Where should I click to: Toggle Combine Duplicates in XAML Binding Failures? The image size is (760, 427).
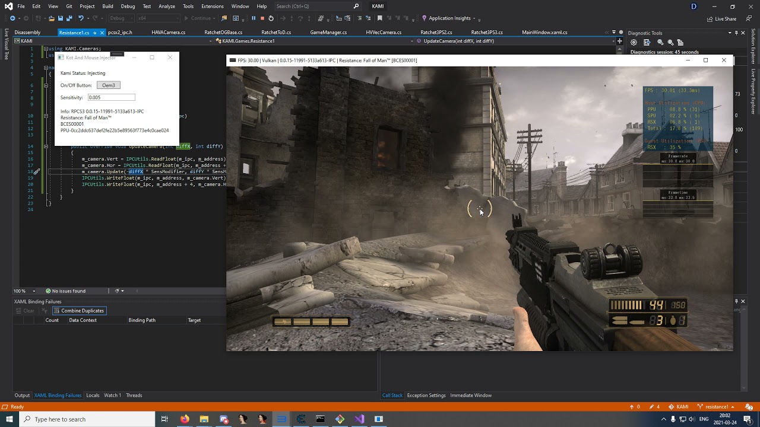tap(78, 311)
